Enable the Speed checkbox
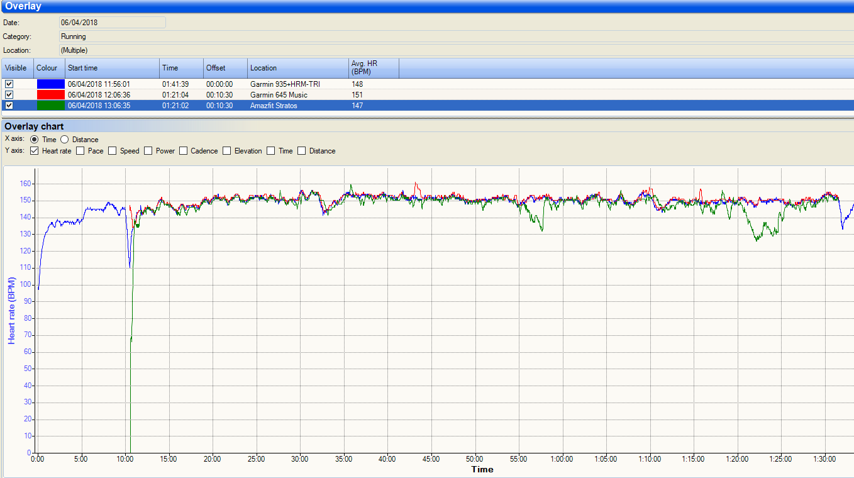 pyautogui.click(x=113, y=151)
